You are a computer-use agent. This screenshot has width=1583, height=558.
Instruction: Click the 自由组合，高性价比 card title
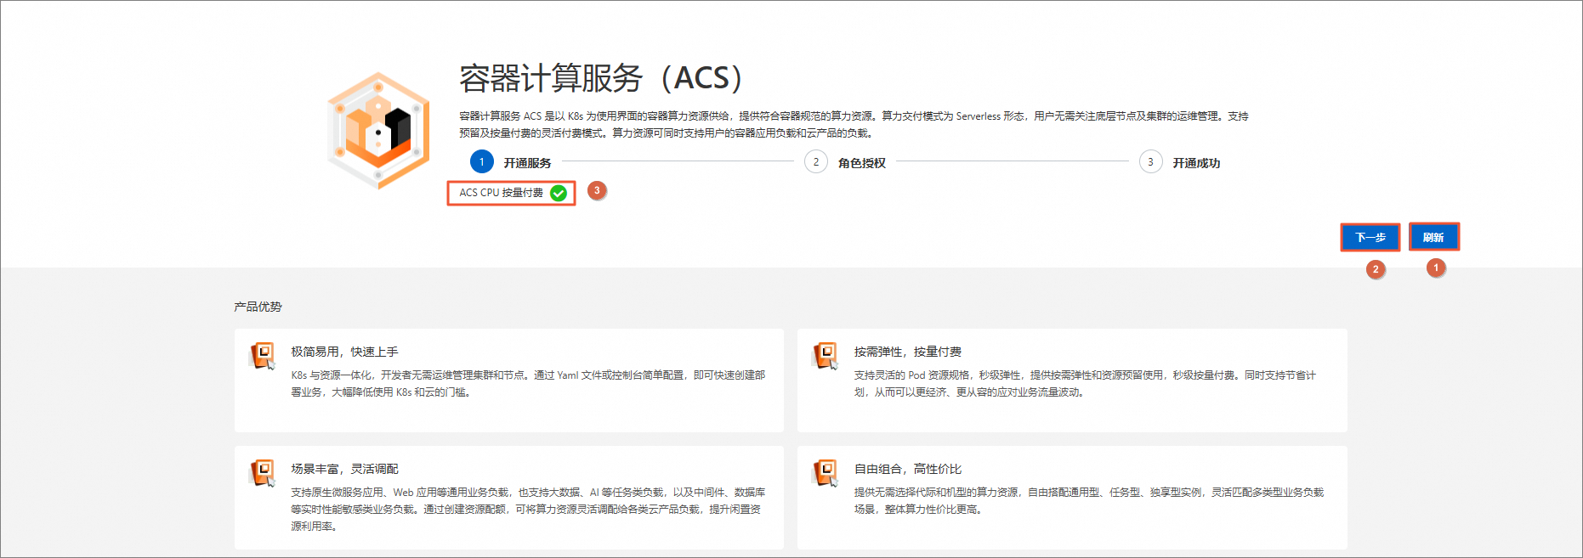coord(908,469)
